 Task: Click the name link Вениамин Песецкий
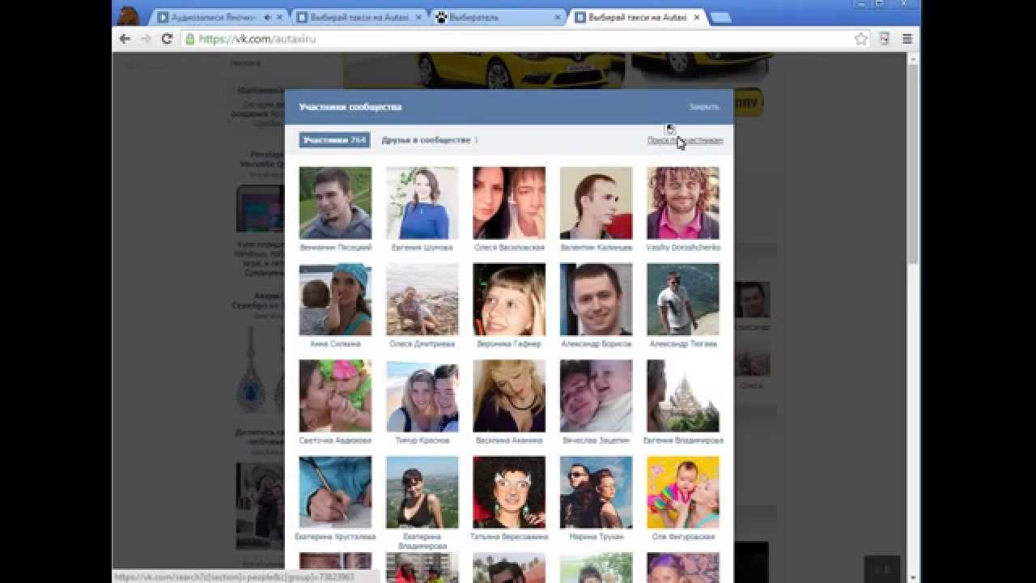click(335, 247)
